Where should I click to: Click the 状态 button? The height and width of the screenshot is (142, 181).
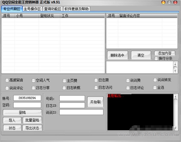[x=12, y=128]
